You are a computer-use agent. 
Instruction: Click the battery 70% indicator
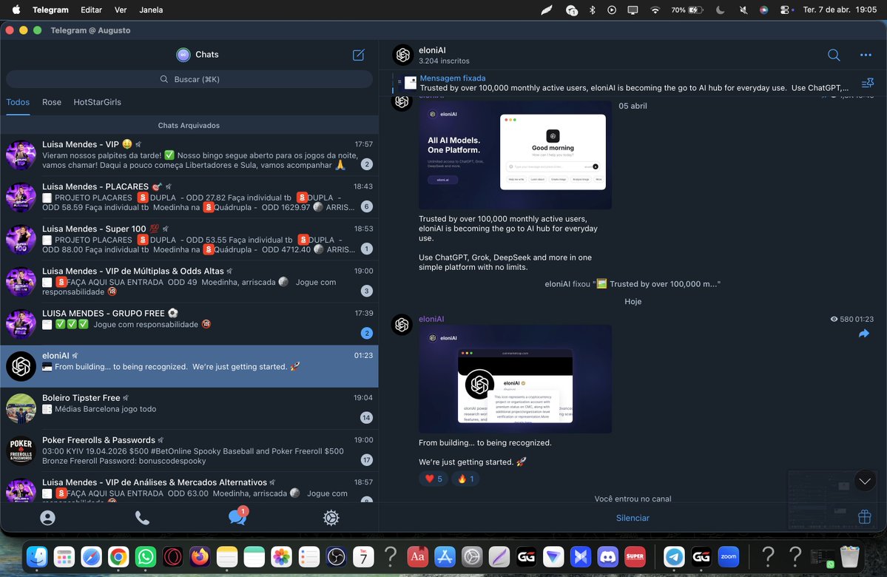click(x=687, y=10)
